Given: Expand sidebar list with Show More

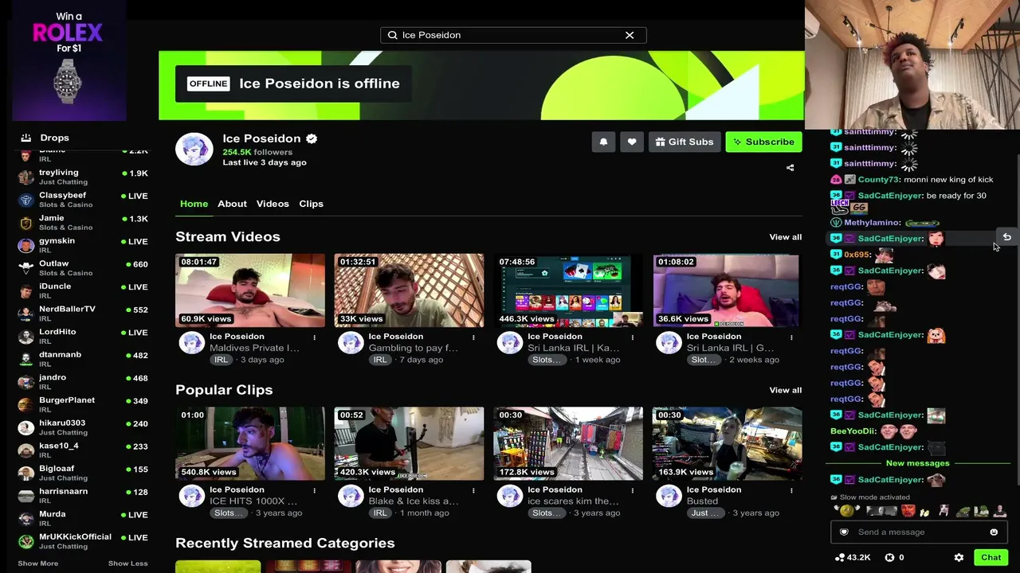Looking at the screenshot, I should click(37, 563).
